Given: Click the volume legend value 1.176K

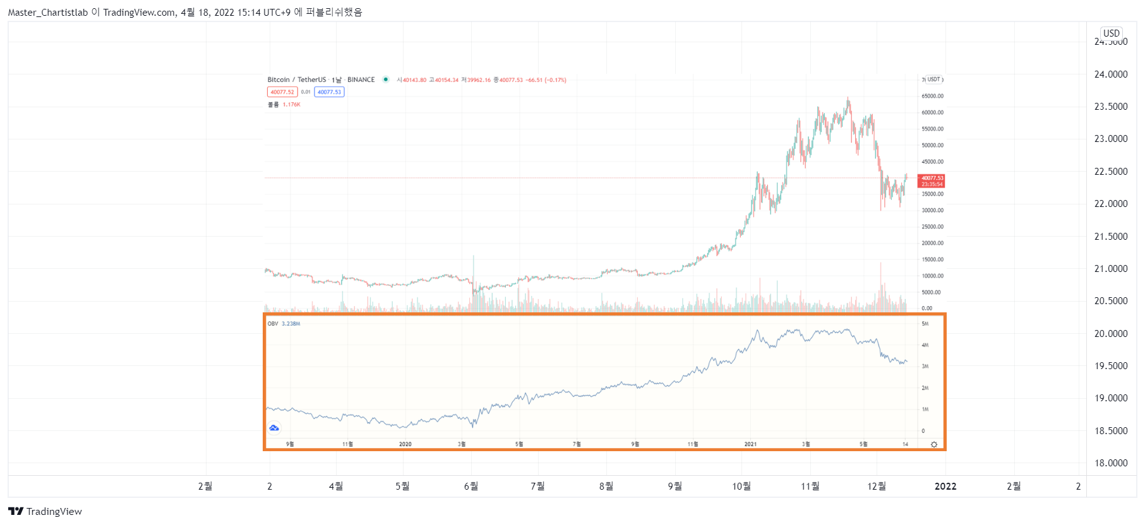Looking at the screenshot, I should (292, 105).
